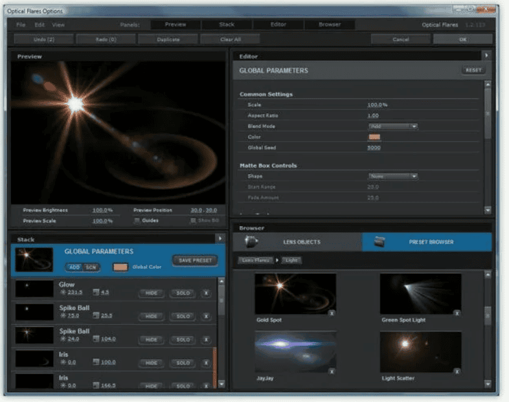Click Stack list scroll up arrow
The width and height of the screenshot is (509, 402).
221,282
